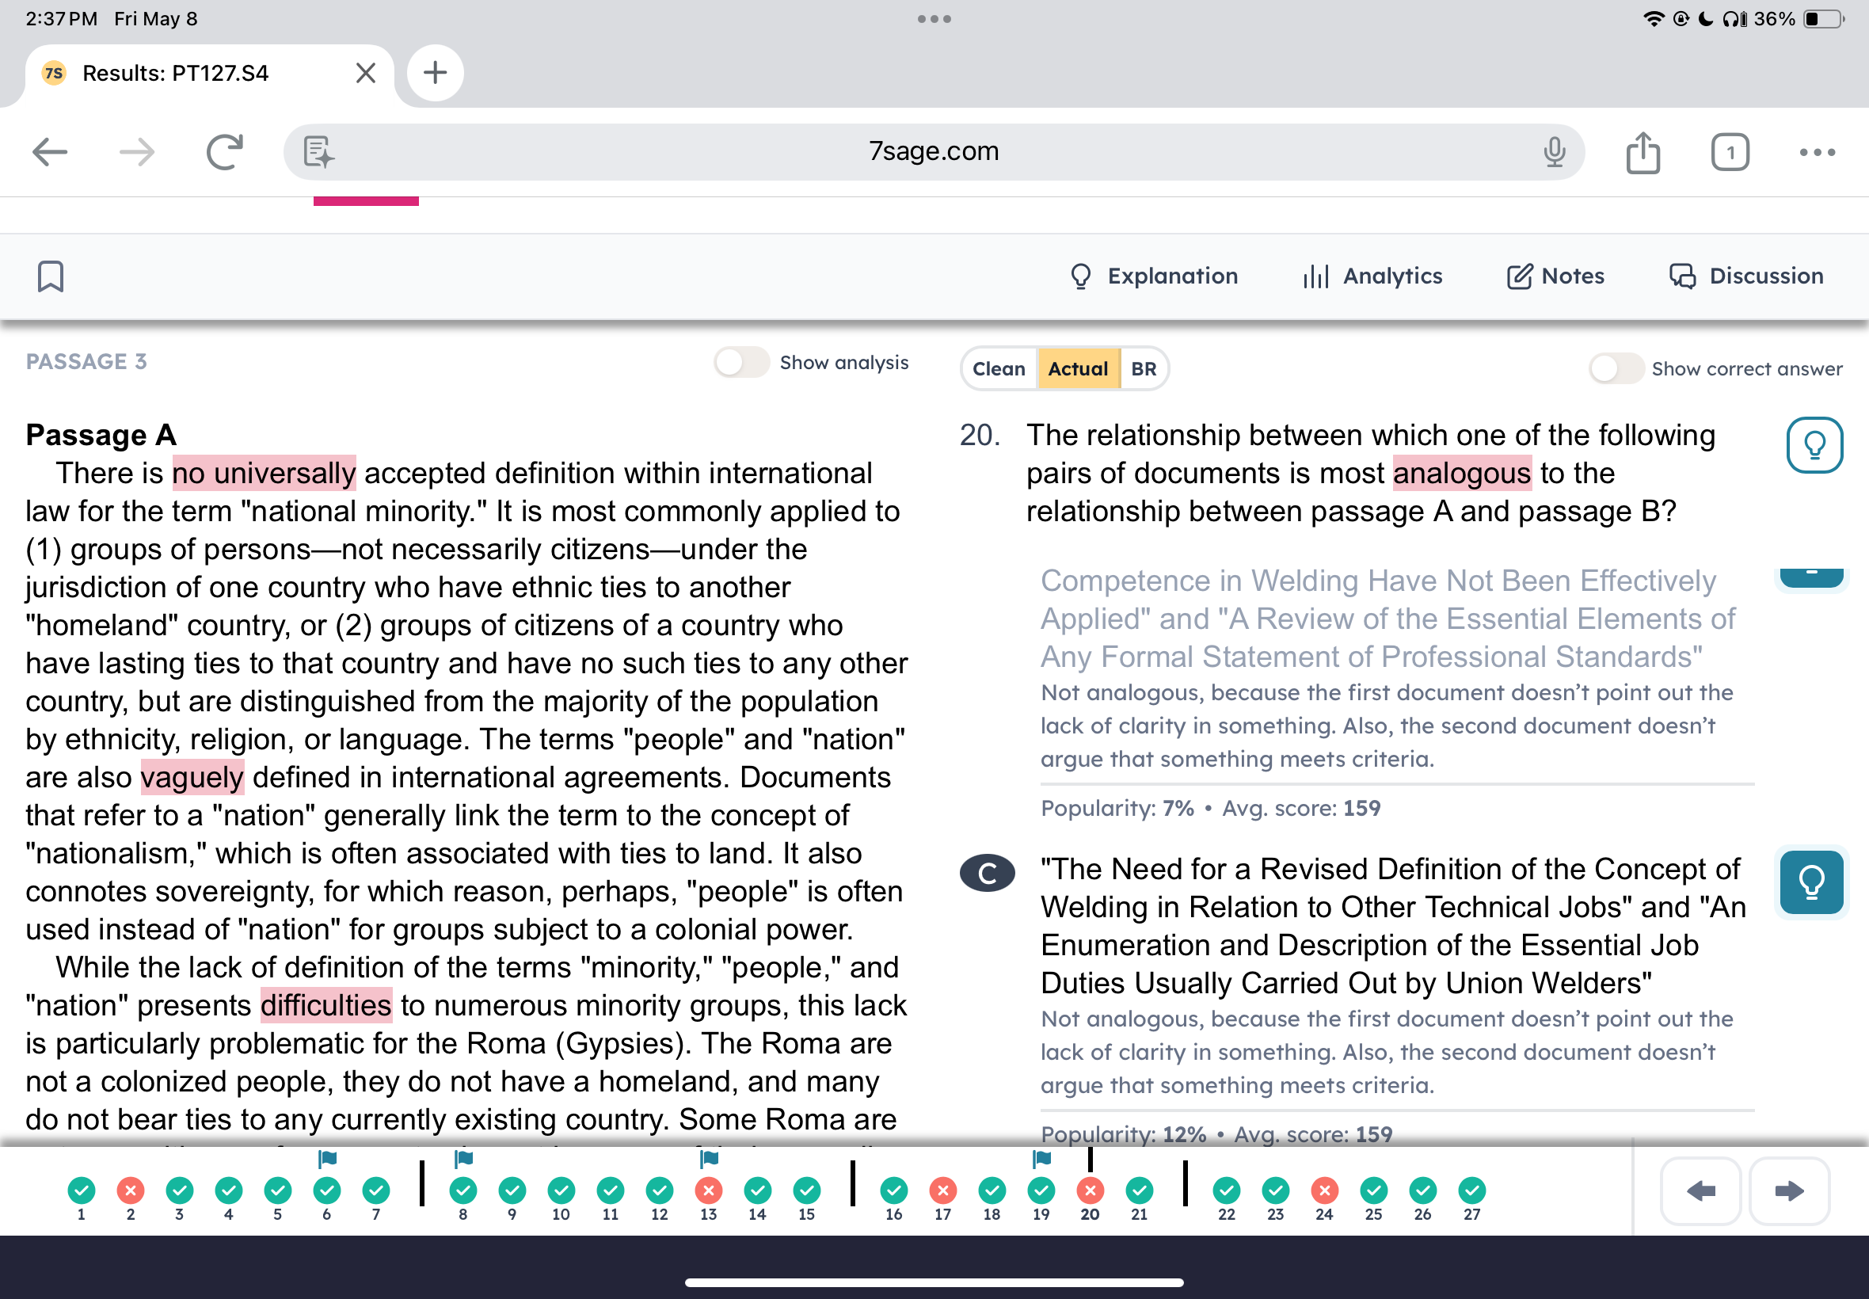Jump to question 5 in navigator
Image resolution: width=1869 pixels, height=1299 pixels.
point(277,1190)
